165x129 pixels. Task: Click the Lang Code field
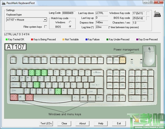(69, 13)
